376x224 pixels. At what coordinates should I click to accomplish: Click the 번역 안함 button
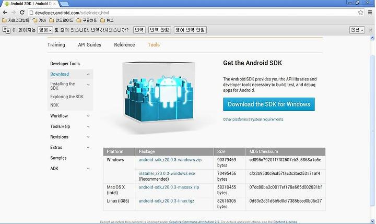159,30
